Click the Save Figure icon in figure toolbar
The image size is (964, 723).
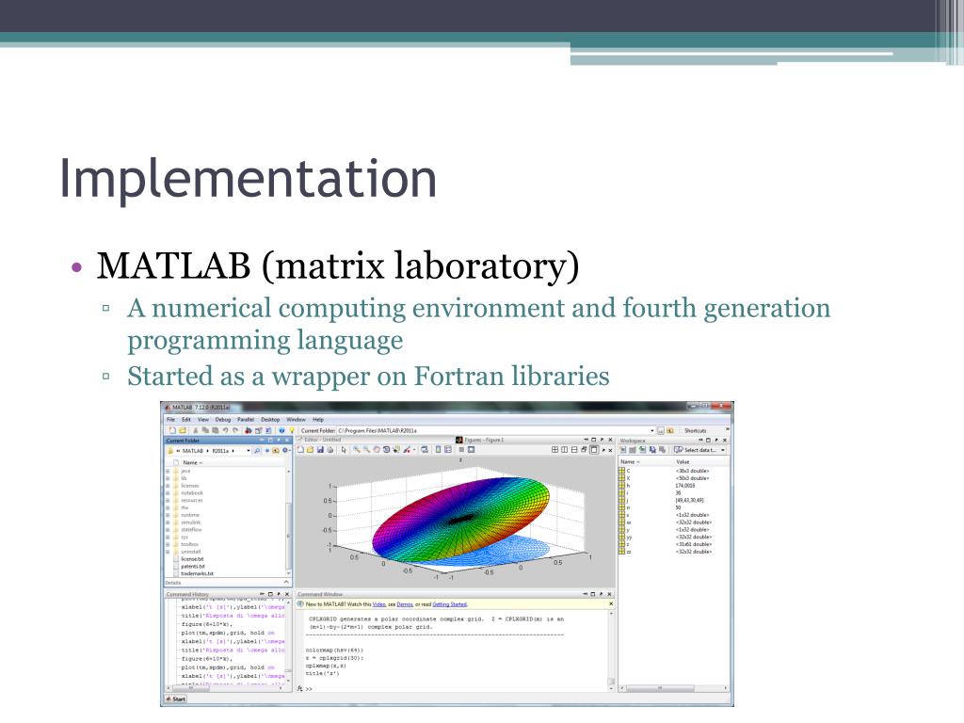point(320,449)
